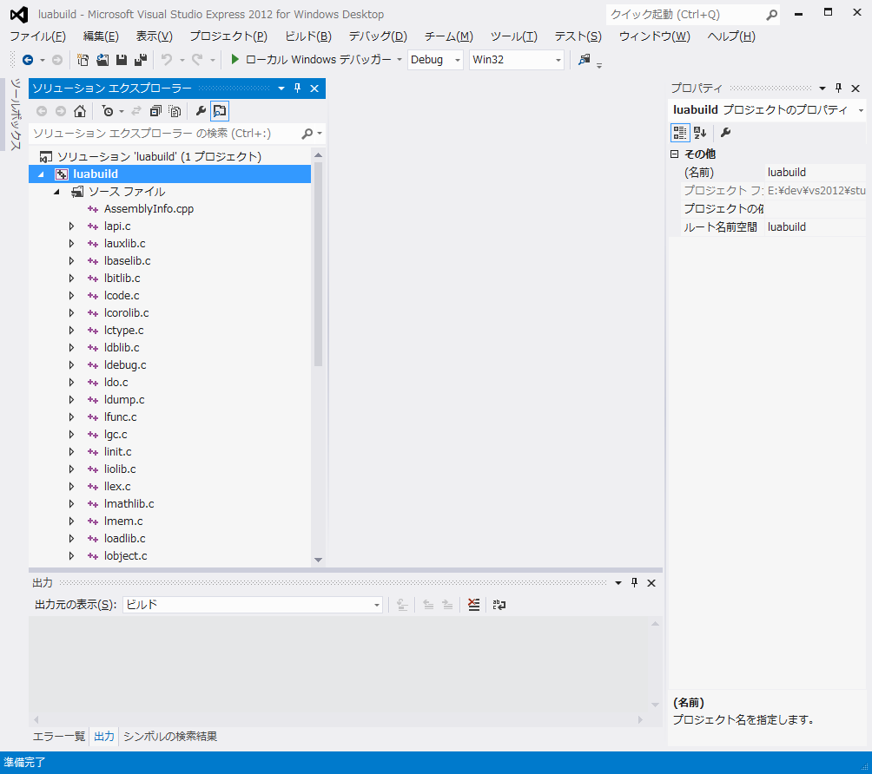Switch to the エラー一覧 tab
The image size is (872, 774).
pyautogui.click(x=59, y=736)
